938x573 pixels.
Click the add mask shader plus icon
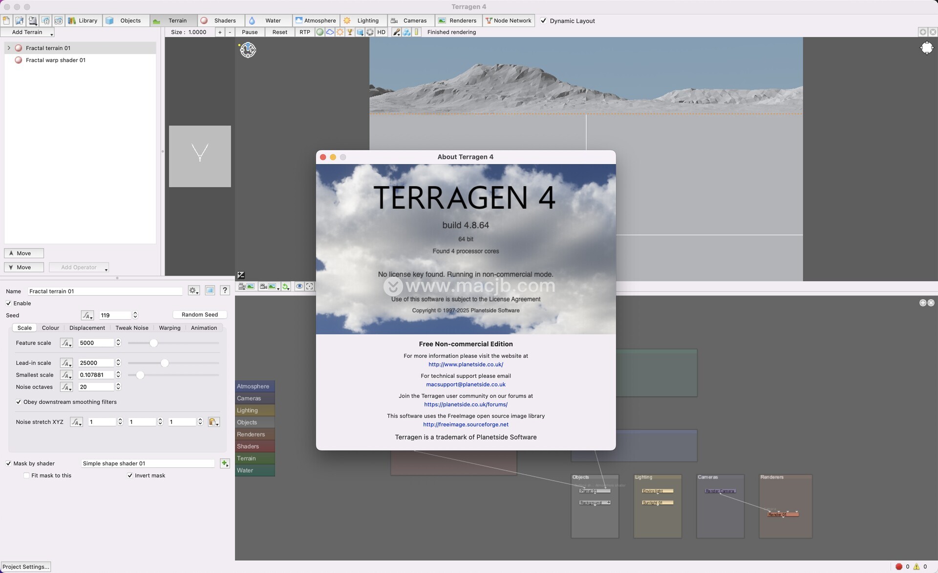(225, 463)
